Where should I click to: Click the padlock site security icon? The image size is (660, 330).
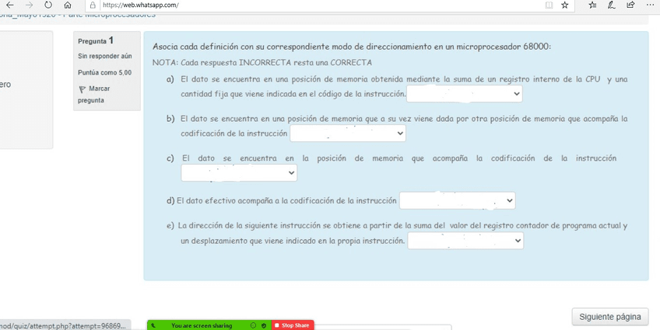[93, 5]
